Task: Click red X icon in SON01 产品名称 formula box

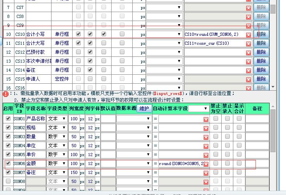Action: tap(206, 119)
